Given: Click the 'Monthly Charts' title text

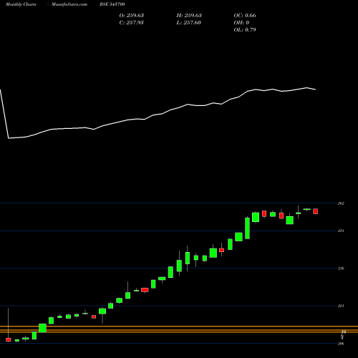Looking at the screenshot, I should click(21, 4).
